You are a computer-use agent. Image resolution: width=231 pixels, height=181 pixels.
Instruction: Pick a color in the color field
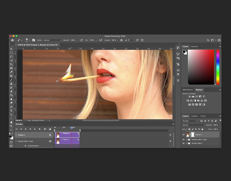201,67
